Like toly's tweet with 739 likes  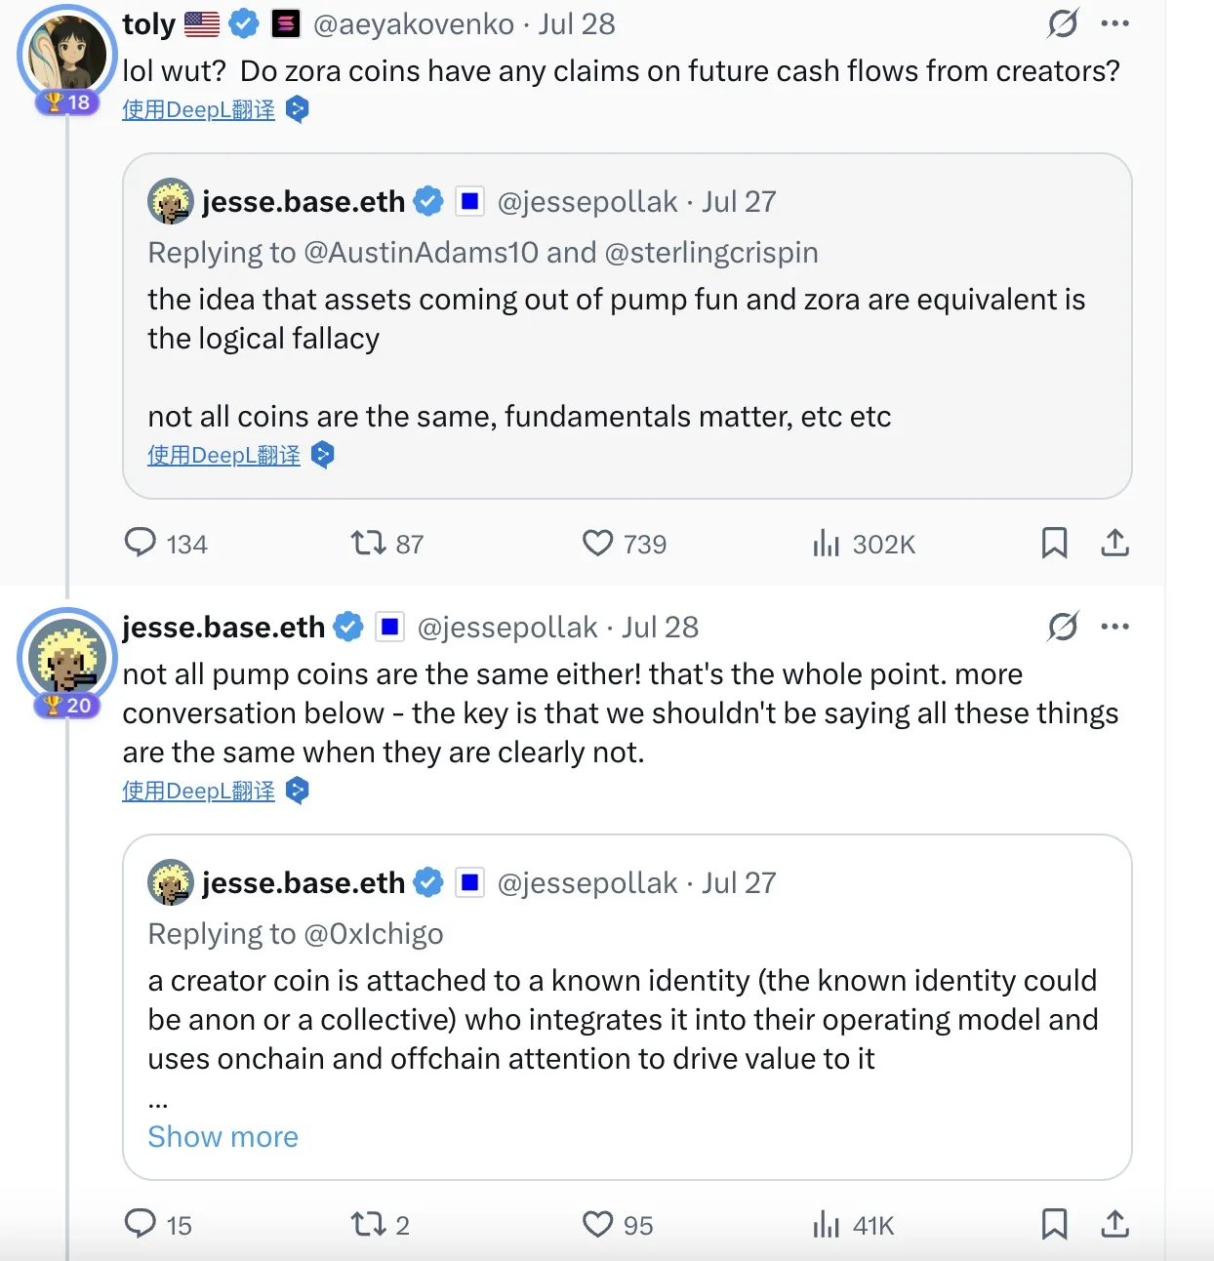tap(597, 543)
